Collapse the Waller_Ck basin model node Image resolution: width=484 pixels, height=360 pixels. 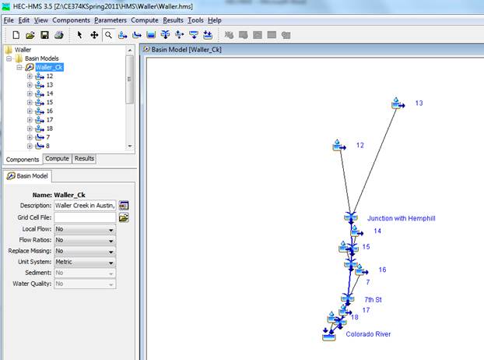(x=19, y=67)
